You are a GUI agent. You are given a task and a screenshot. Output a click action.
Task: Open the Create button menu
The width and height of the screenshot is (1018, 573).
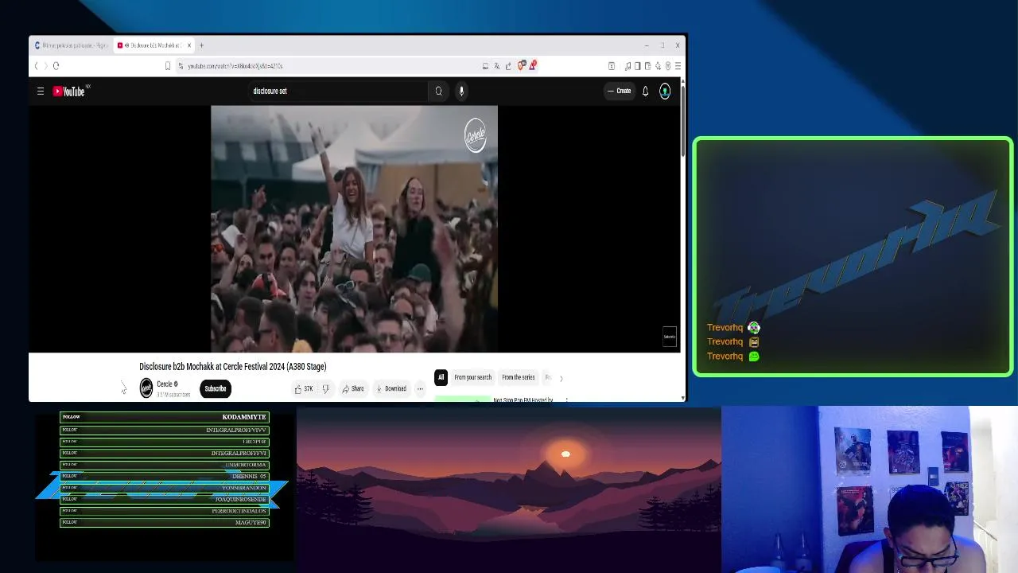[619, 91]
